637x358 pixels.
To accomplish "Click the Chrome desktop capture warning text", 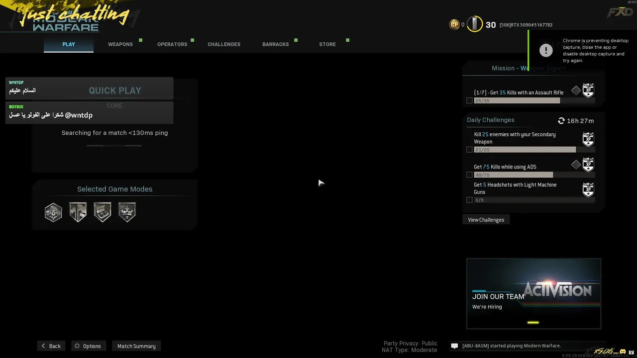I will coord(596,50).
